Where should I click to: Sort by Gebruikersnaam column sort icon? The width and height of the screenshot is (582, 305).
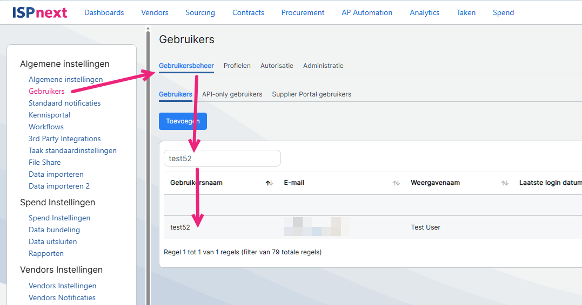pyautogui.click(x=269, y=183)
